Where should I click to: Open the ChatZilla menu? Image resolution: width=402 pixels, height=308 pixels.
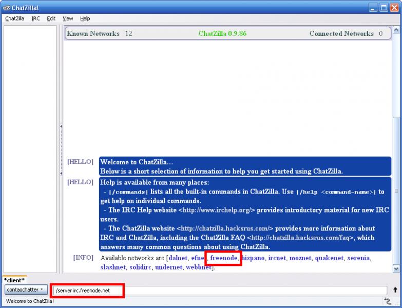(14, 18)
